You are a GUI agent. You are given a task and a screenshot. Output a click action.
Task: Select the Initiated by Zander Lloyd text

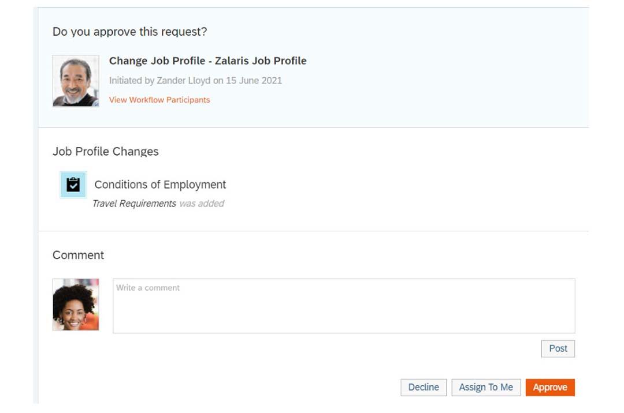(195, 81)
